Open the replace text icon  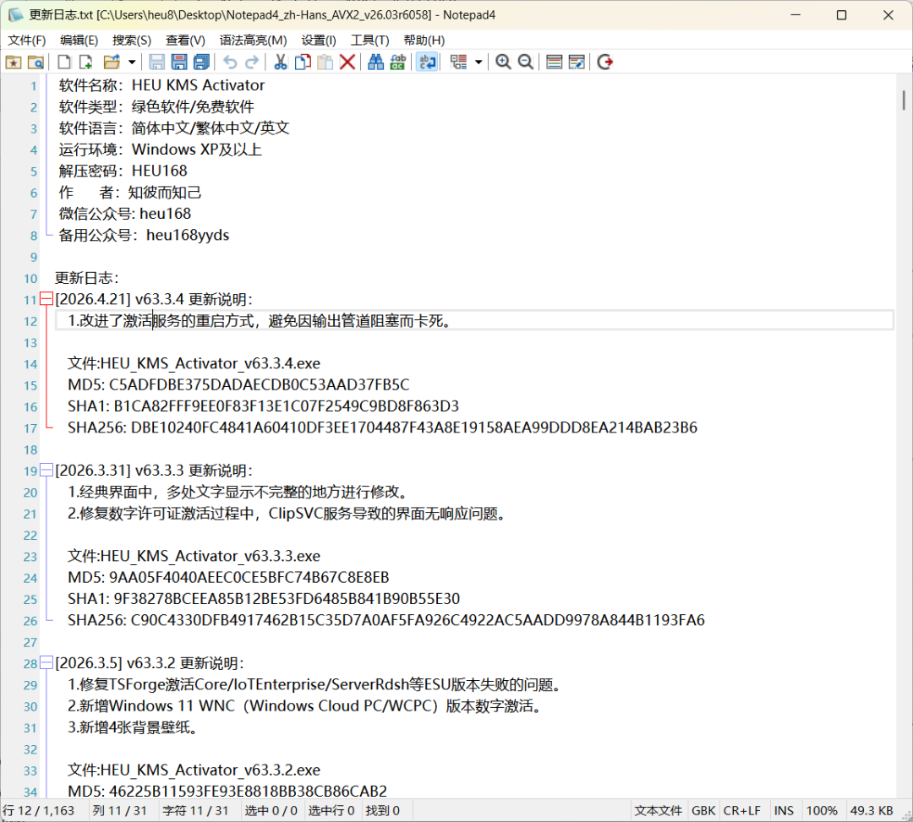[x=398, y=63]
